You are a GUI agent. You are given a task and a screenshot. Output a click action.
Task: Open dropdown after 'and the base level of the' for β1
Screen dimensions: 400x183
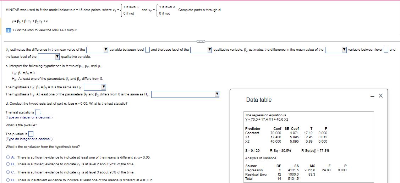pyautogui.click(x=201, y=50)
